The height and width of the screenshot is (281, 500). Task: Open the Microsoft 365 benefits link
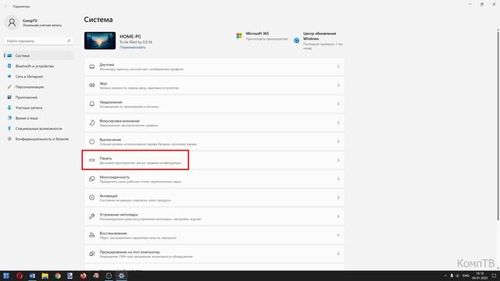(266, 39)
